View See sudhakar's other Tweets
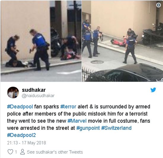 click(55, 152)
